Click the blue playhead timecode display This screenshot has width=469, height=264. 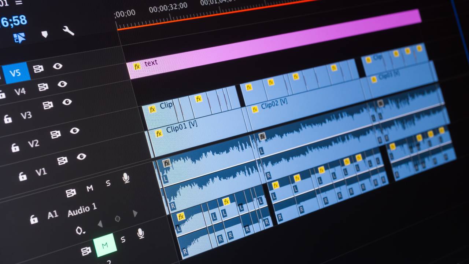coord(14,21)
